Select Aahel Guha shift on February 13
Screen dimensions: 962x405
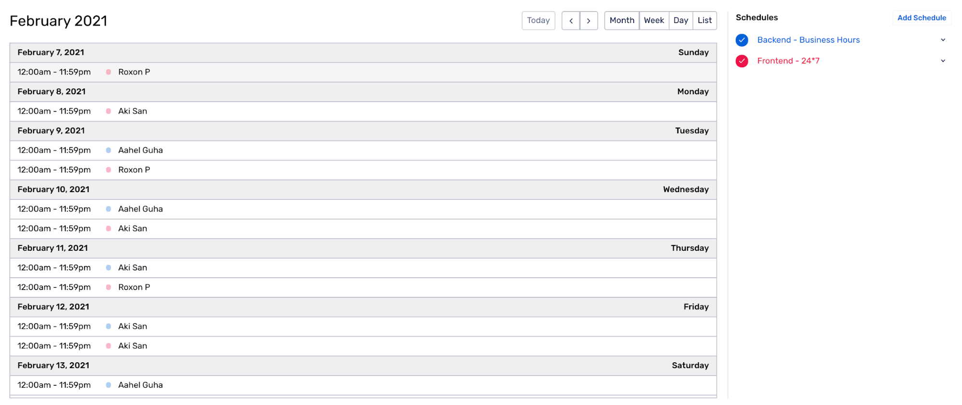point(363,385)
